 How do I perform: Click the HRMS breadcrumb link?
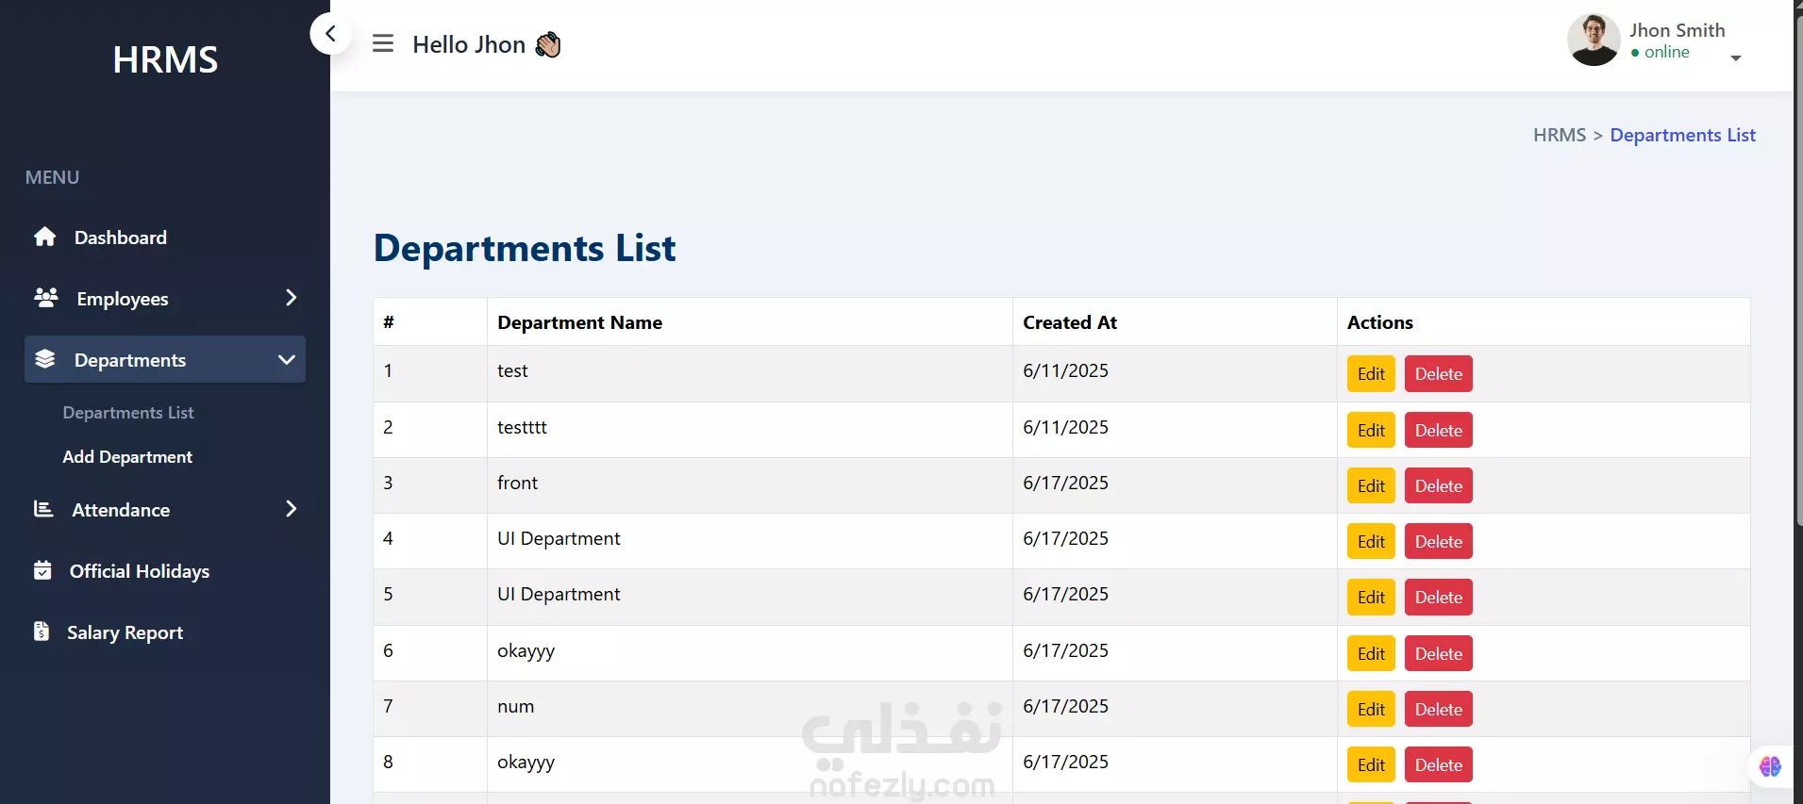pyautogui.click(x=1559, y=136)
